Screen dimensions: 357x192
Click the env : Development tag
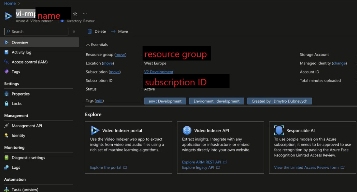tap(165, 101)
